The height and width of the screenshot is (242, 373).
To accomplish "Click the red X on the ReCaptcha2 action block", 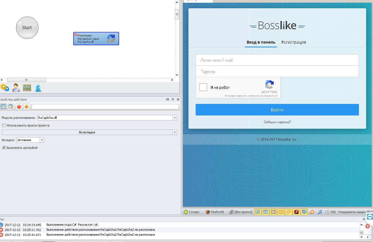I will [76, 34].
